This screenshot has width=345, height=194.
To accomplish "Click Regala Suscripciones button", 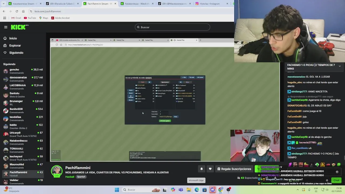I will tap(234, 169).
